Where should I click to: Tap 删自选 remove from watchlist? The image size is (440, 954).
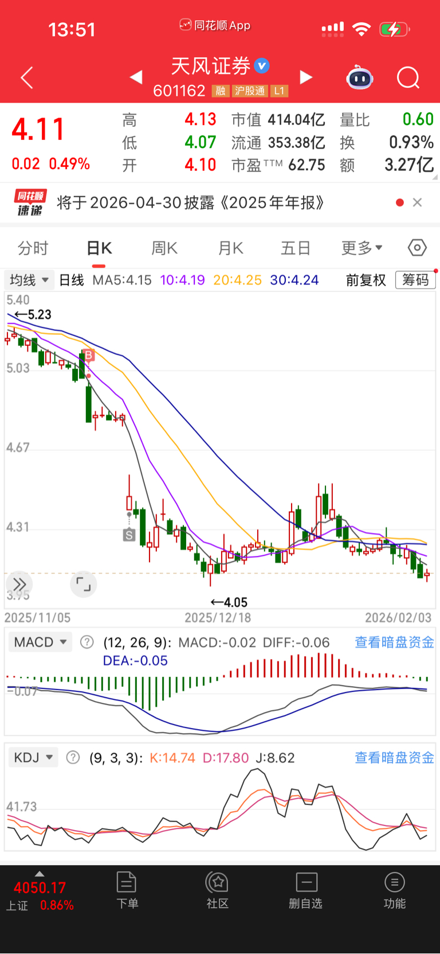[x=306, y=890]
